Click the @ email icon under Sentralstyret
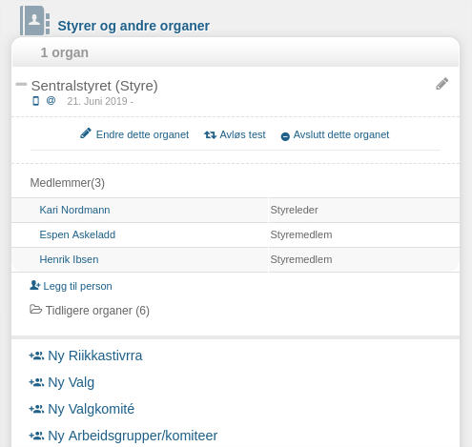This screenshot has height=447, width=472. click(x=51, y=101)
